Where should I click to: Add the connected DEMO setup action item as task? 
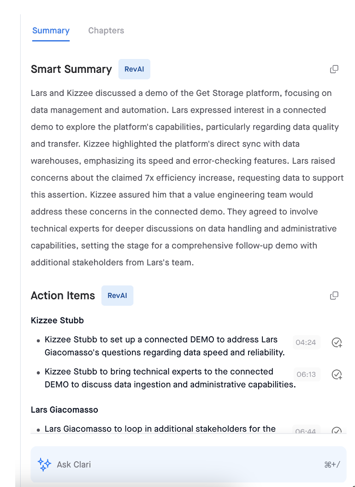(x=337, y=343)
